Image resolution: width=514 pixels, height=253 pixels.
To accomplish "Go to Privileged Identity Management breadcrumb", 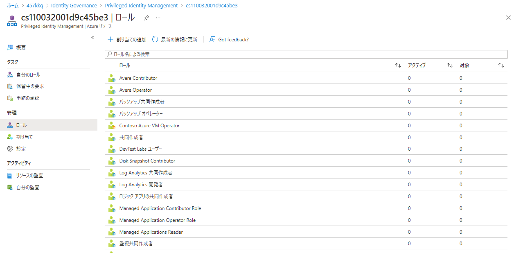I will click(x=142, y=6).
